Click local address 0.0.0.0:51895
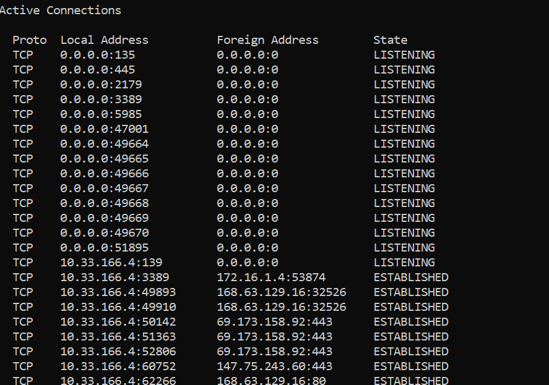 tap(105, 248)
